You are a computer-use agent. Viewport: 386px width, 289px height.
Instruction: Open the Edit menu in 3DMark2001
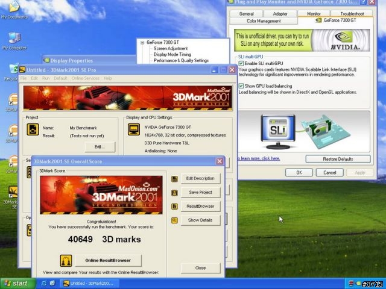[34, 78]
